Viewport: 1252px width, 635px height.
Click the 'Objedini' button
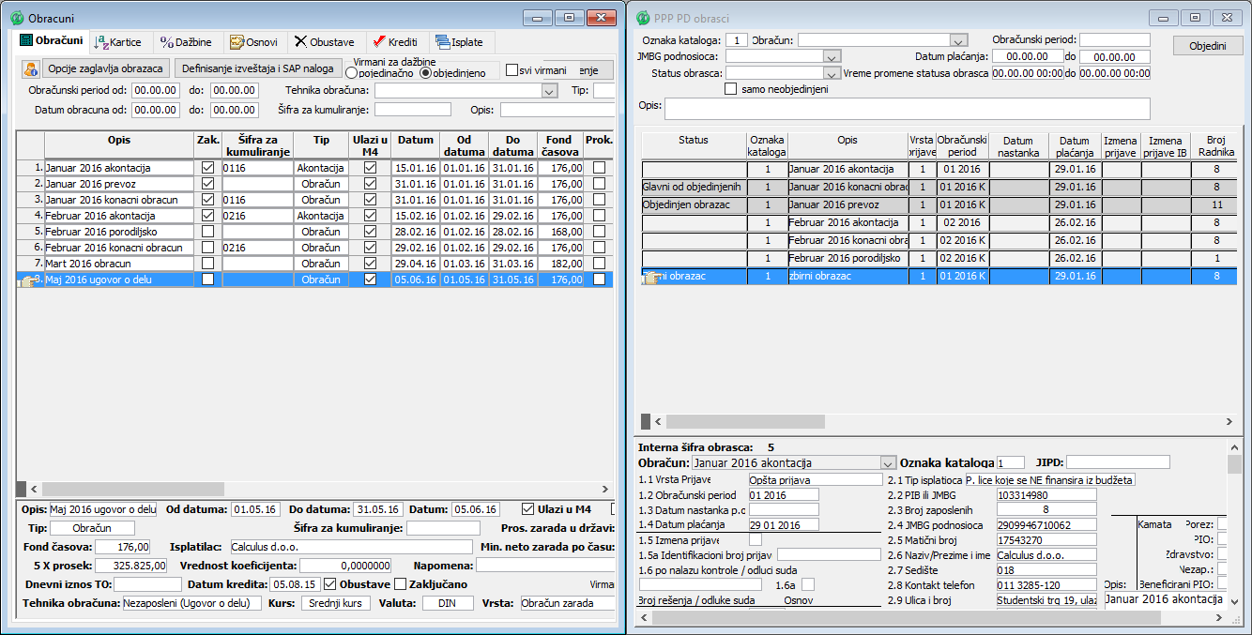click(x=1208, y=46)
